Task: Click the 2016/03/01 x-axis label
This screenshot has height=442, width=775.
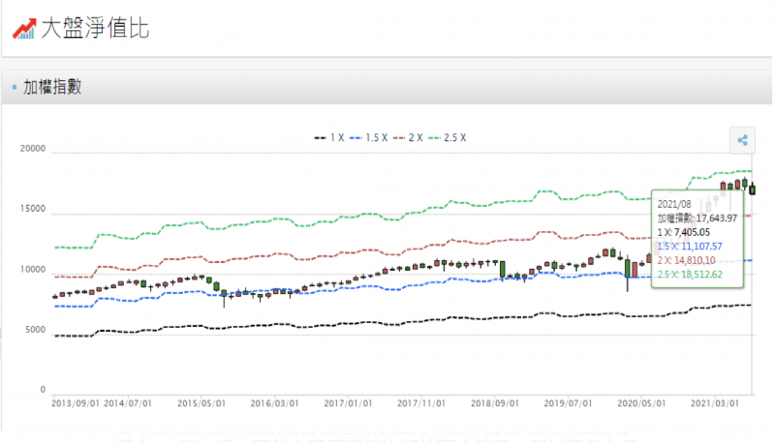Action: [x=274, y=403]
